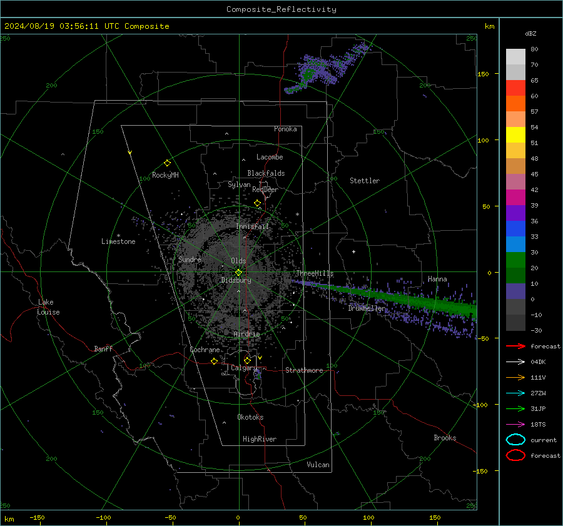Viewport: 563px width, 526px height.
Task: Click the Stettler label
Action: [x=365, y=181]
